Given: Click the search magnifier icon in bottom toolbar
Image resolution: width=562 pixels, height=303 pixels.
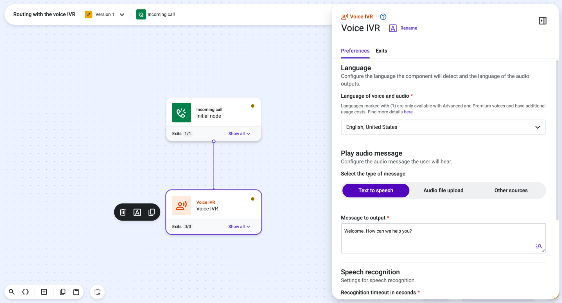Looking at the screenshot, I should click(x=12, y=292).
